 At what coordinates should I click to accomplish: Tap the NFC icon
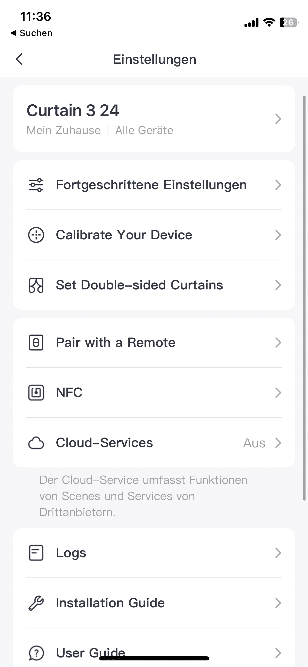[x=36, y=393]
